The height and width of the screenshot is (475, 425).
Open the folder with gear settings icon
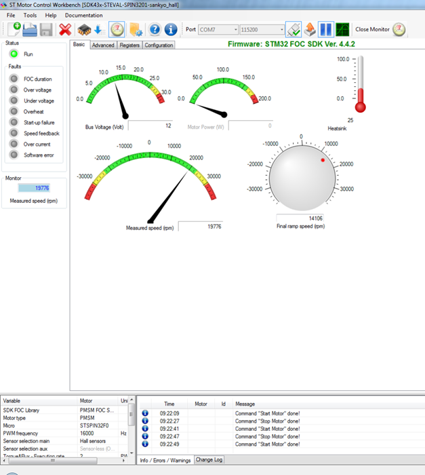pos(136,30)
